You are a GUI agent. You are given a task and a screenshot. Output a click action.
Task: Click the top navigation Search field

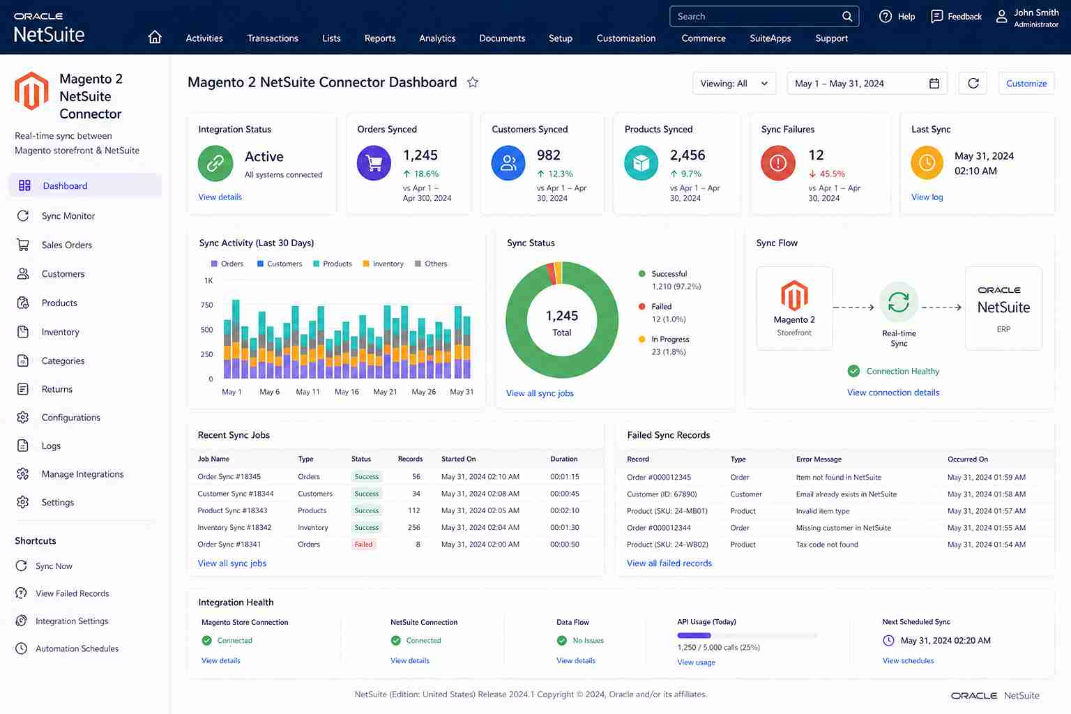point(764,17)
